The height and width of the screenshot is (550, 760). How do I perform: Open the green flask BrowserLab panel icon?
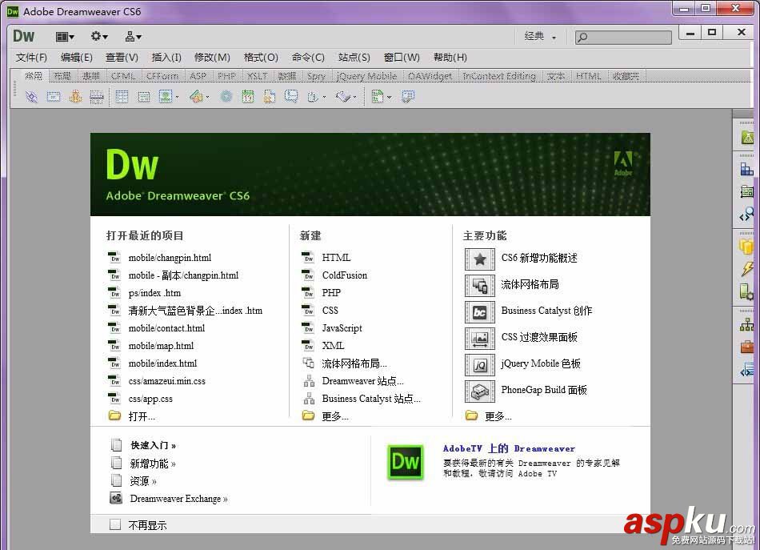747,137
